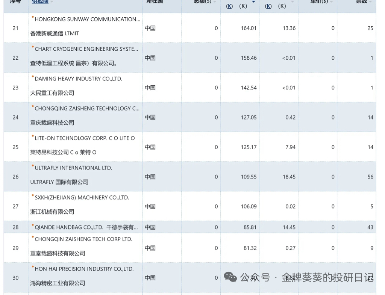Select supplier CHONGQIN ZAISHENG TECH CORP LTD.
Image resolution: width=385 pixels, height=295 pixels.
[x=83, y=239]
